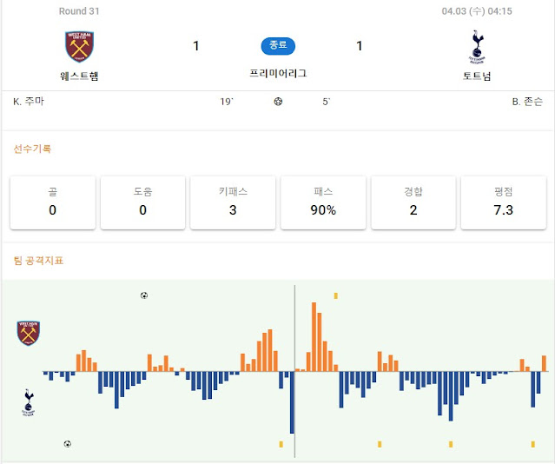Click the soccer ball goal marker below the chart
The image size is (555, 464).
tap(68, 444)
